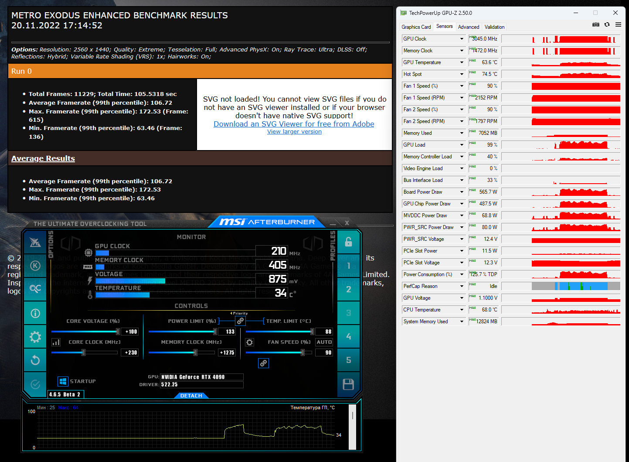Click the Core Clock slider handle

(83, 352)
